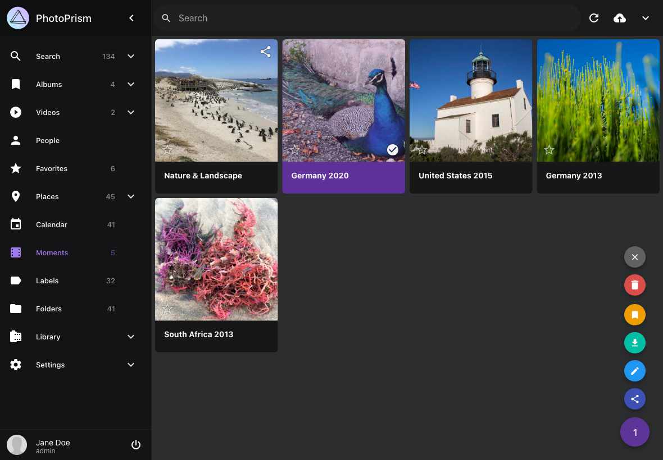Open the United States 2015 lighthouse thumbnail
Image resolution: width=663 pixels, height=460 pixels.
click(x=471, y=100)
